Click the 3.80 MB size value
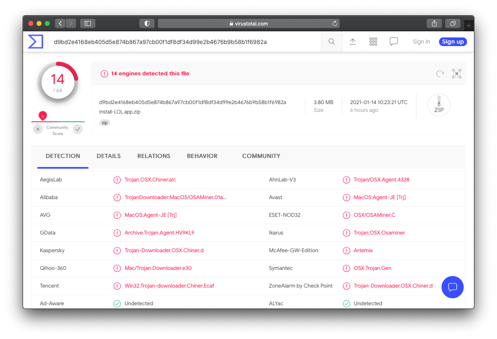Screen dimensions: 497x339 324,102
